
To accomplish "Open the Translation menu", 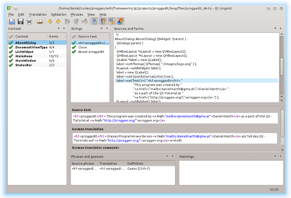I will (37, 15).
